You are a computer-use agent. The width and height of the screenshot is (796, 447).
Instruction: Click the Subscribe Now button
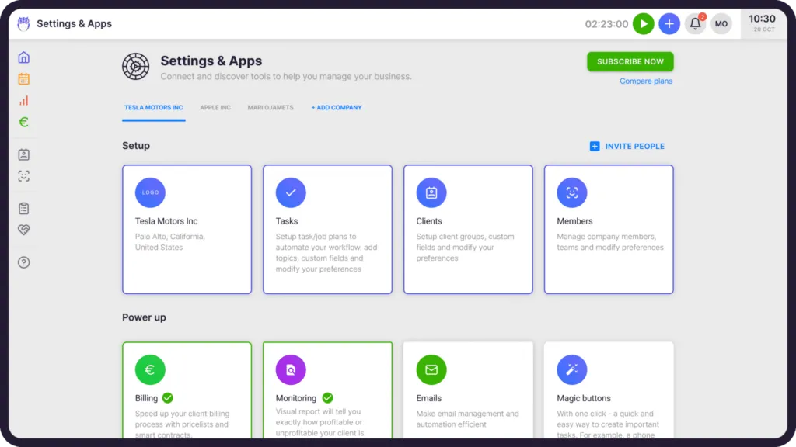[630, 61]
